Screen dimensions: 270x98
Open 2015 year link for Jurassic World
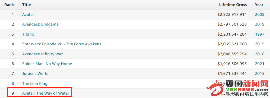click(x=260, y=73)
